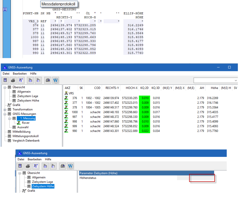Image resolution: width=248 pixels, height=210 pixels.
Task: Click the Messdatenprotokoll title area
Action: [59, 4]
